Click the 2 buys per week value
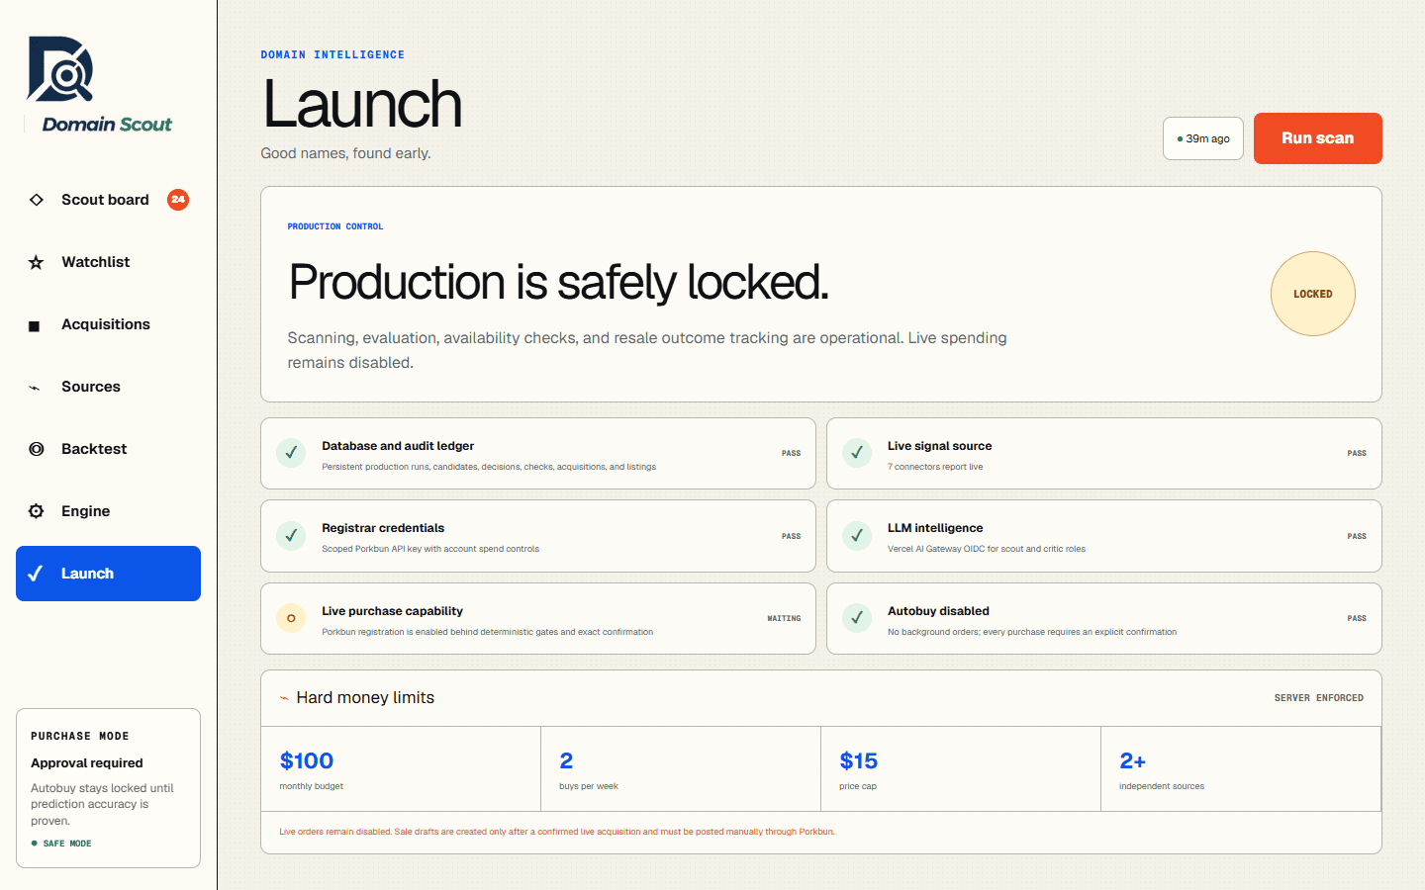 (566, 760)
